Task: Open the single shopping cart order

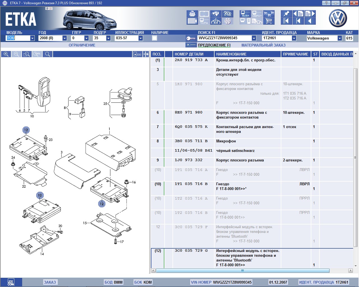Action: 269,21
